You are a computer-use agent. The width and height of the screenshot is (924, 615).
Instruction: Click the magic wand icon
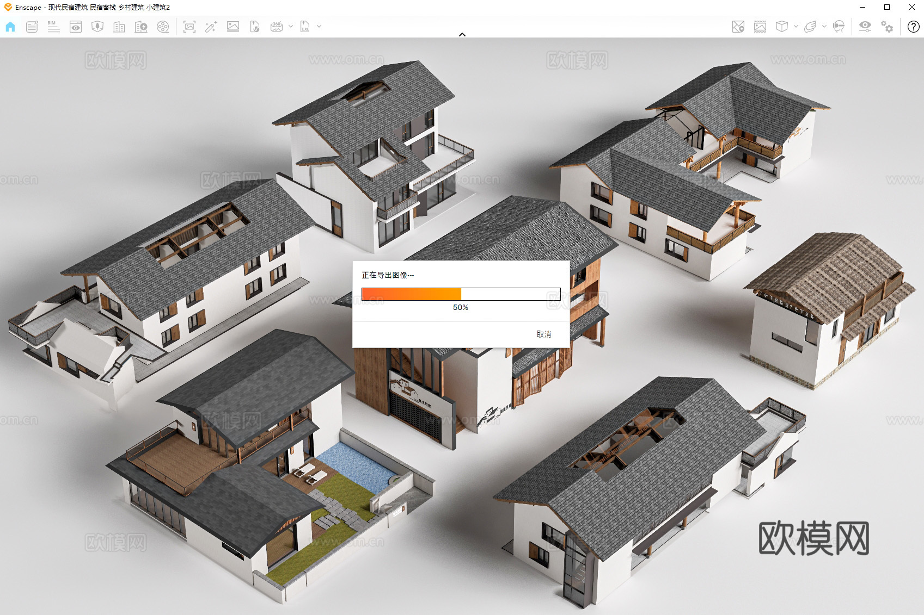tap(211, 27)
